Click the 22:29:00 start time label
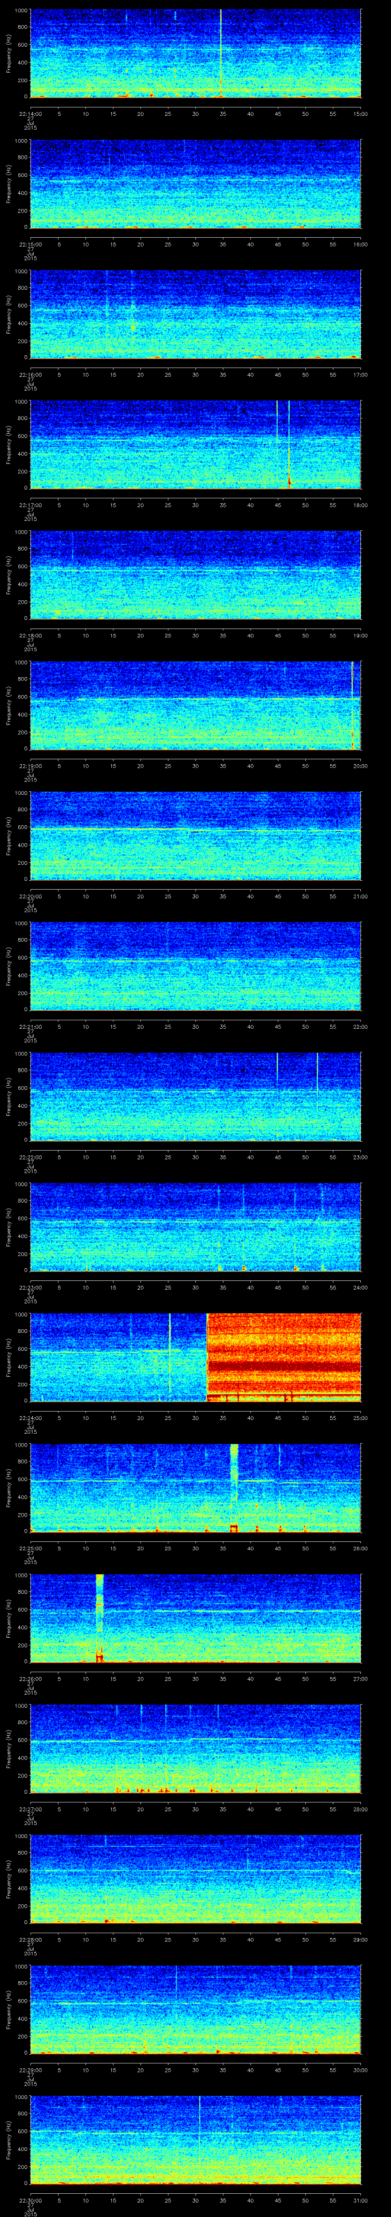 30,2069
